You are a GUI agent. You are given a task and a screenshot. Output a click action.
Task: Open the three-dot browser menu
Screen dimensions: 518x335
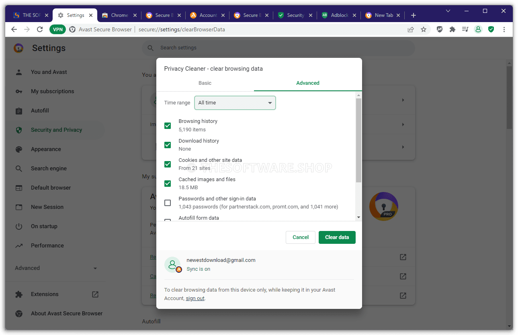[504, 29]
